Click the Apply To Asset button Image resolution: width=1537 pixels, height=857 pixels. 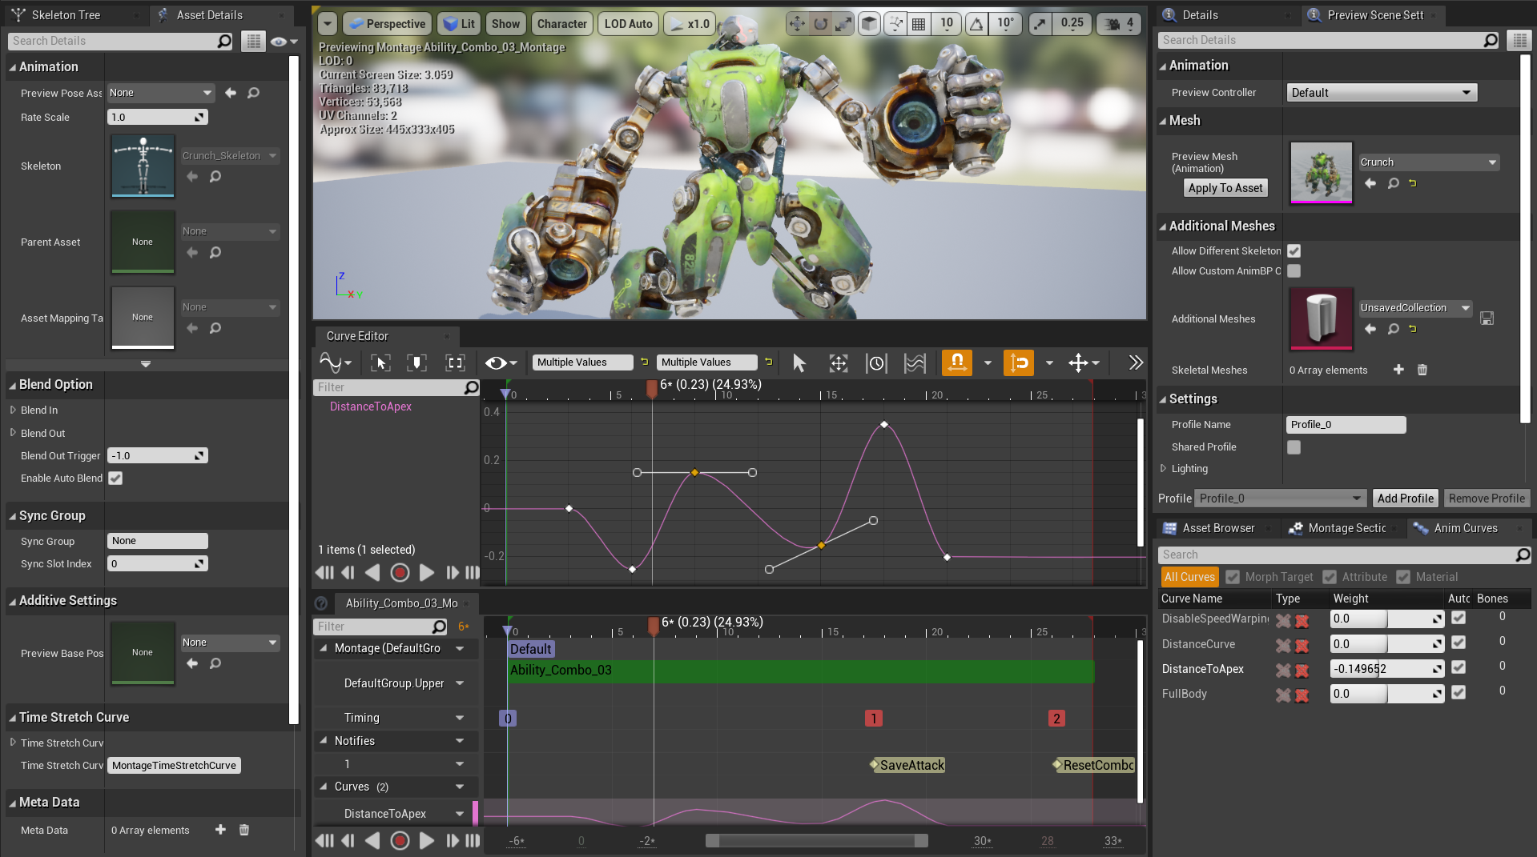(1225, 188)
